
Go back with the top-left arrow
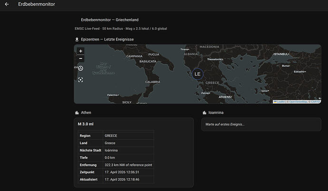7,4
